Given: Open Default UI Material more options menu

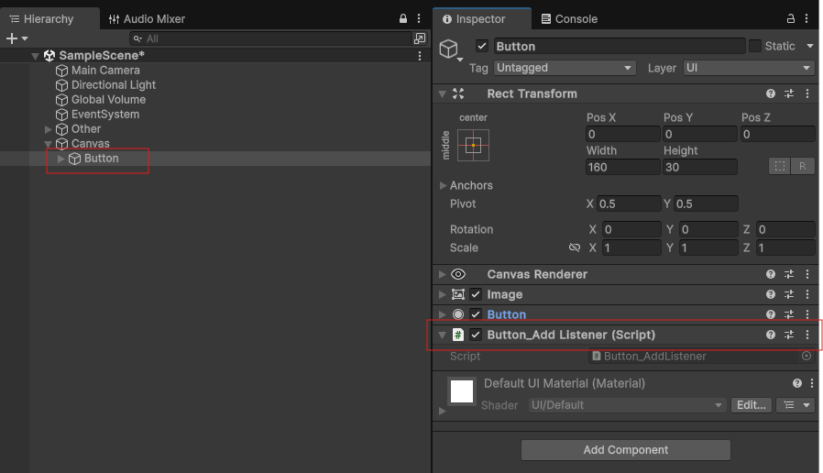Looking at the screenshot, I should (x=812, y=383).
